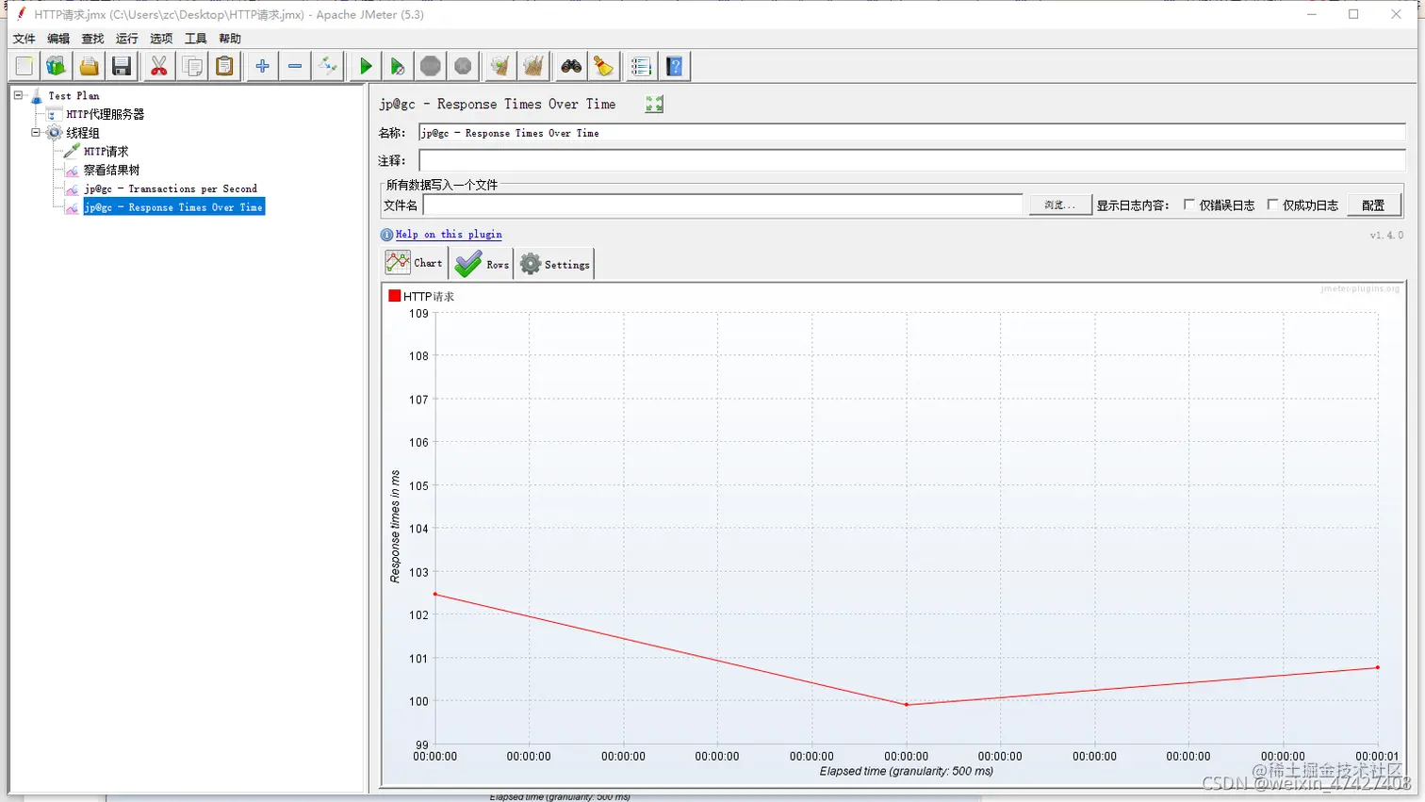Viewport: 1425px width, 802px height.
Task: Click the 文件名 filename input field
Action: tap(723, 205)
